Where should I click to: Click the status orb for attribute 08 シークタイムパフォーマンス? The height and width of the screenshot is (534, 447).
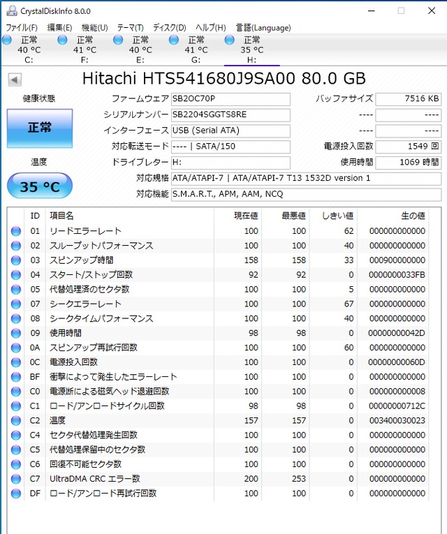click(x=15, y=318)
